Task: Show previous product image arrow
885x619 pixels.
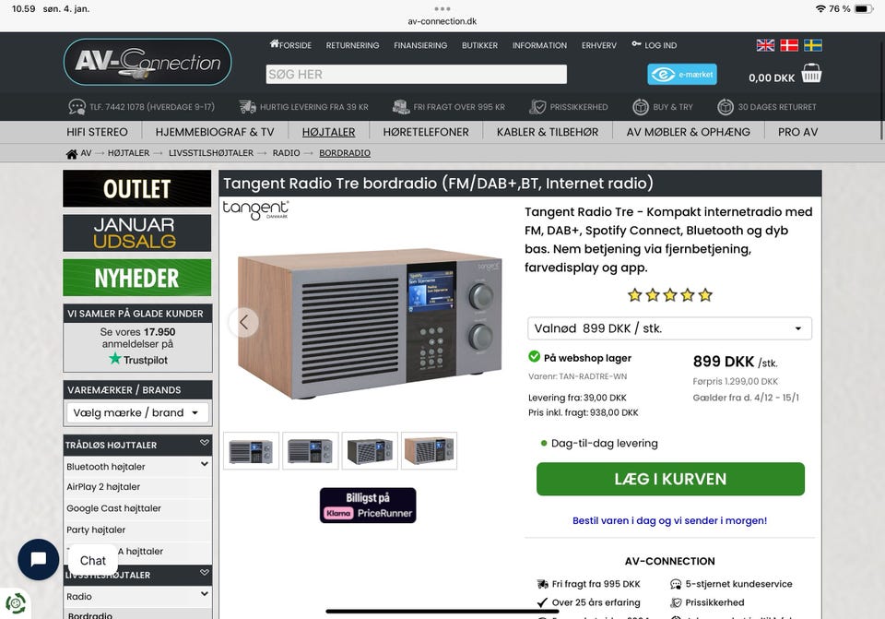Action: [x=243, y=322]
